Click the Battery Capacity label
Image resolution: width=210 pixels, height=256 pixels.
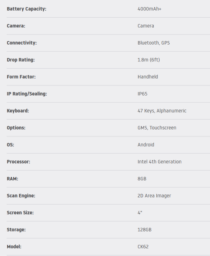click(26, 9)
